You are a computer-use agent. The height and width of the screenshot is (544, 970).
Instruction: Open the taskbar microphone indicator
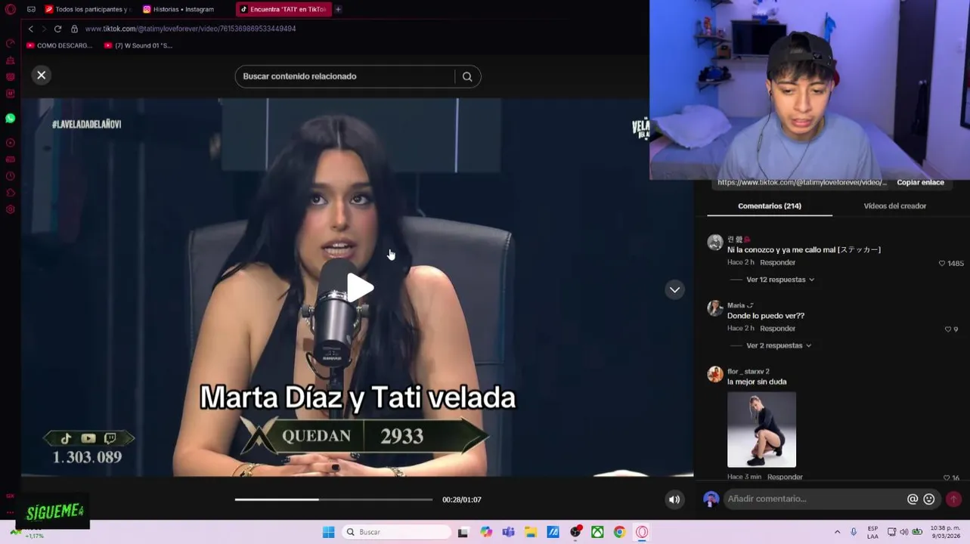click(854, 532)
